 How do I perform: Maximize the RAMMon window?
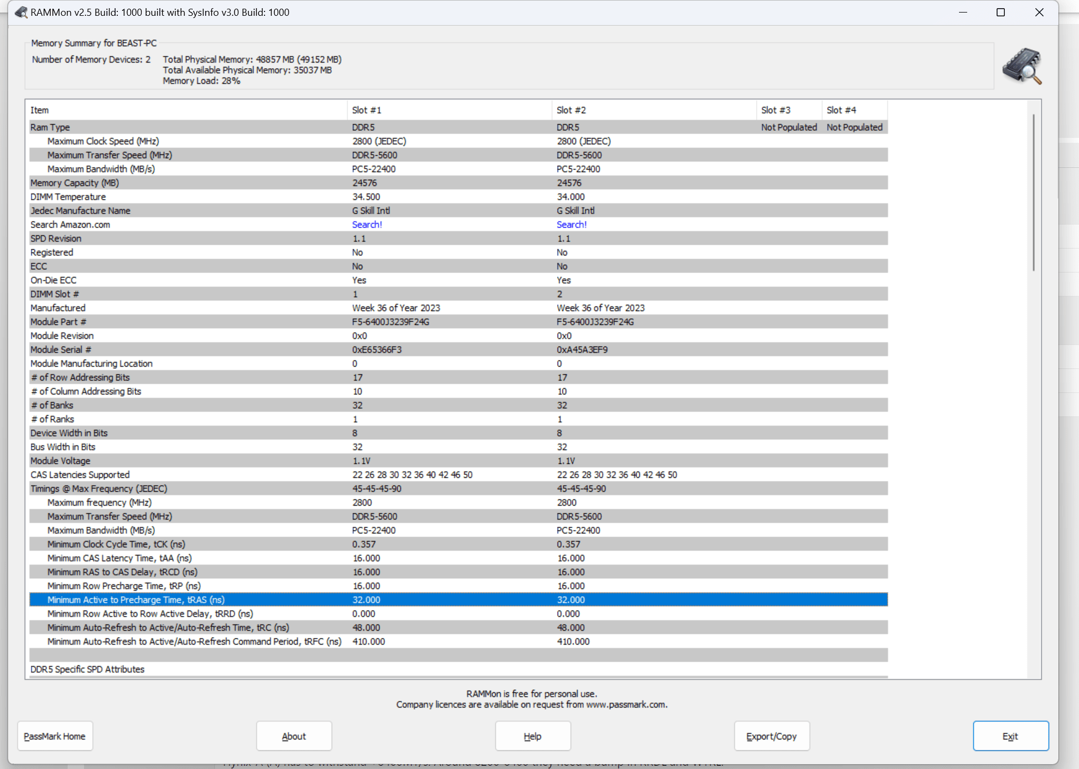pos(1000,12)
